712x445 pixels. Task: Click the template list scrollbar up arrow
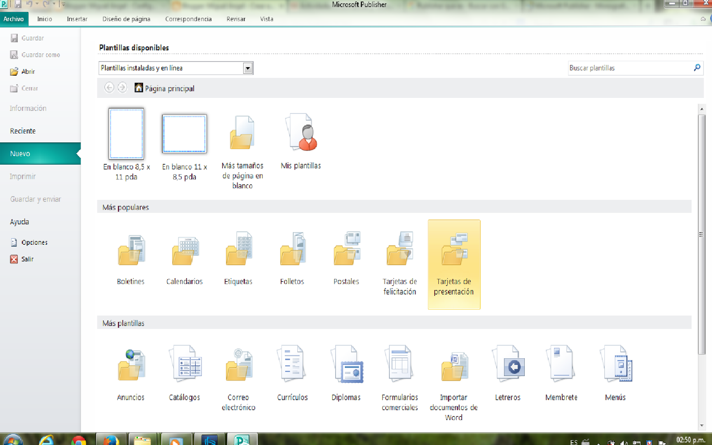tap(702, 109)
